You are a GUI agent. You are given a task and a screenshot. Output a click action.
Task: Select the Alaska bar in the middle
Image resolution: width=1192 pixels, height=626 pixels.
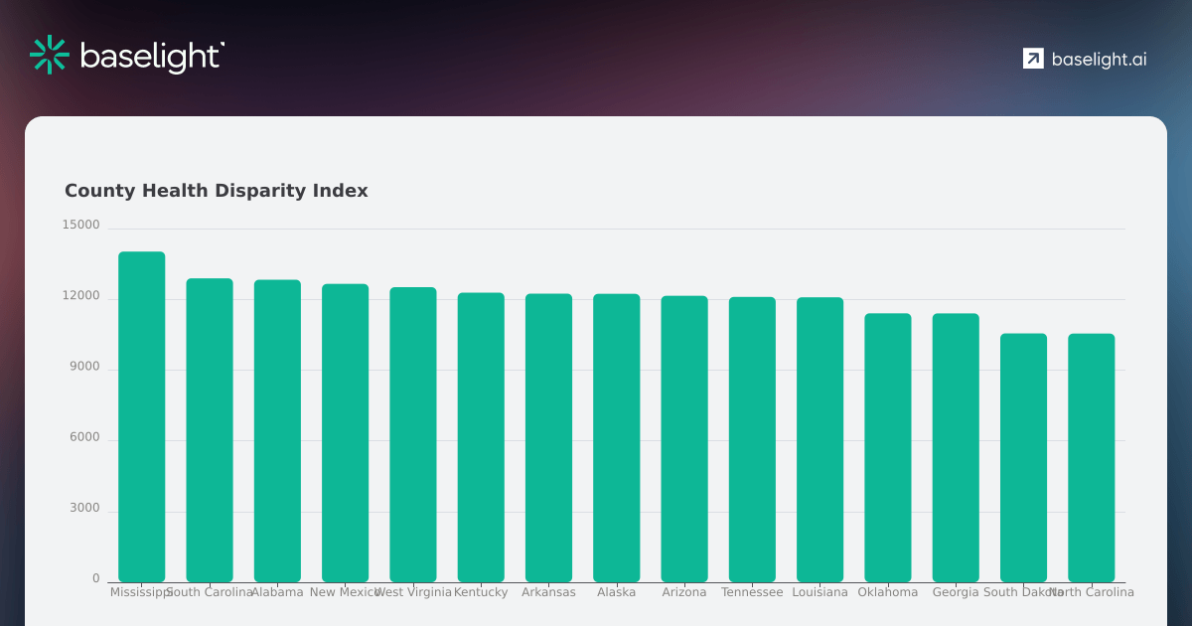click(x=617, y=437)
